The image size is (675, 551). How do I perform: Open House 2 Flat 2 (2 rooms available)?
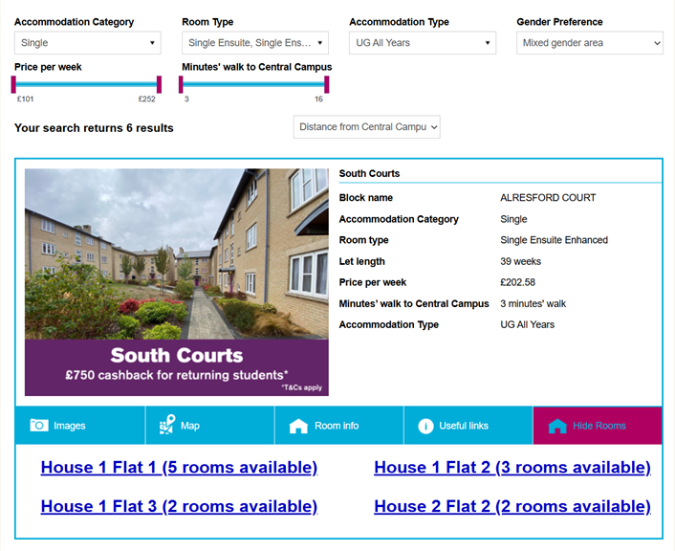click(512, 506)
